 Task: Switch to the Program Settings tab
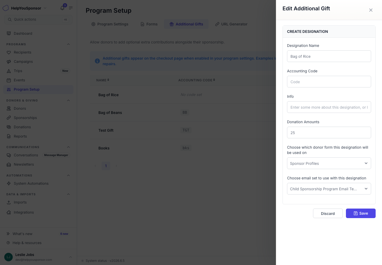coord(110,24)
